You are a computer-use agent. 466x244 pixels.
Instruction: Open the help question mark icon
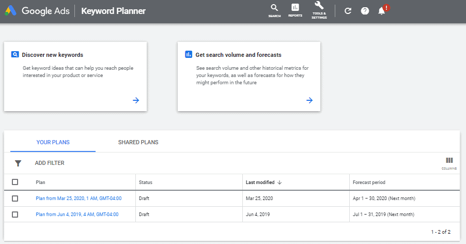pyautogui.click(x=365, y=11)
